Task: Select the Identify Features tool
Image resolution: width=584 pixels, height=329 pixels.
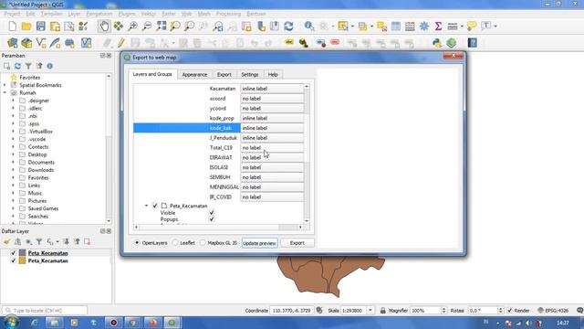Action: click(308, 27)
